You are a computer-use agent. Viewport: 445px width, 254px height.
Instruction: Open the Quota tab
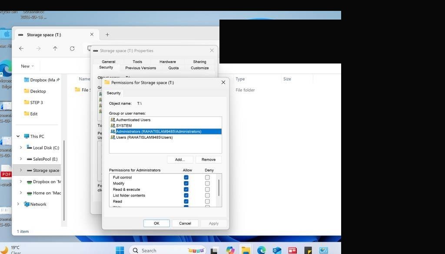(x=173, y=68)
